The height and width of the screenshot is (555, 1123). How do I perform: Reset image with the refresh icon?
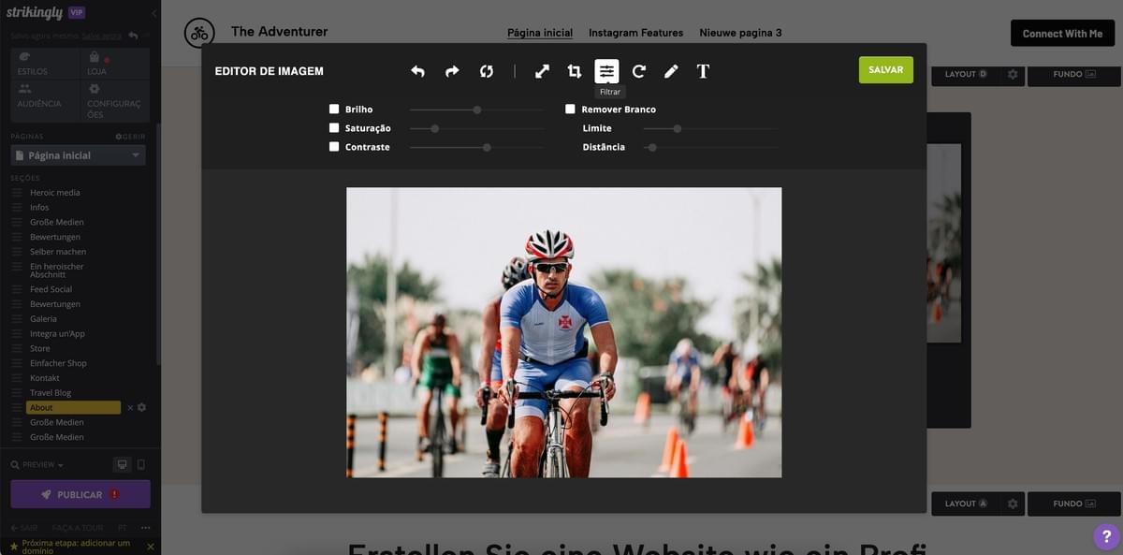(x=486, y=71)
